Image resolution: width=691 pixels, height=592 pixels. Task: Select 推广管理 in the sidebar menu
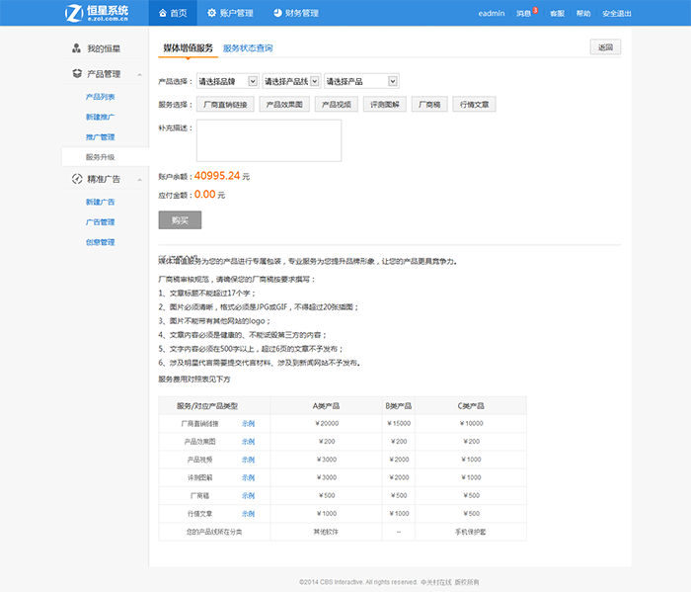pos(100,136)
